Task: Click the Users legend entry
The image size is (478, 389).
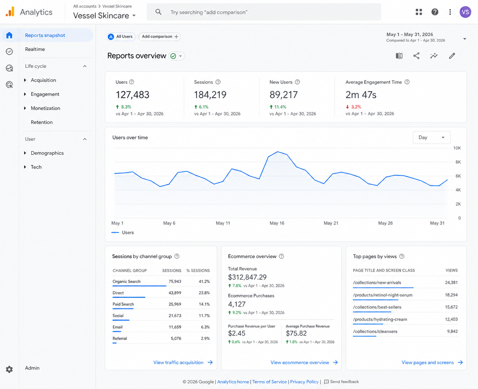Action: click(x=123, y=232)
